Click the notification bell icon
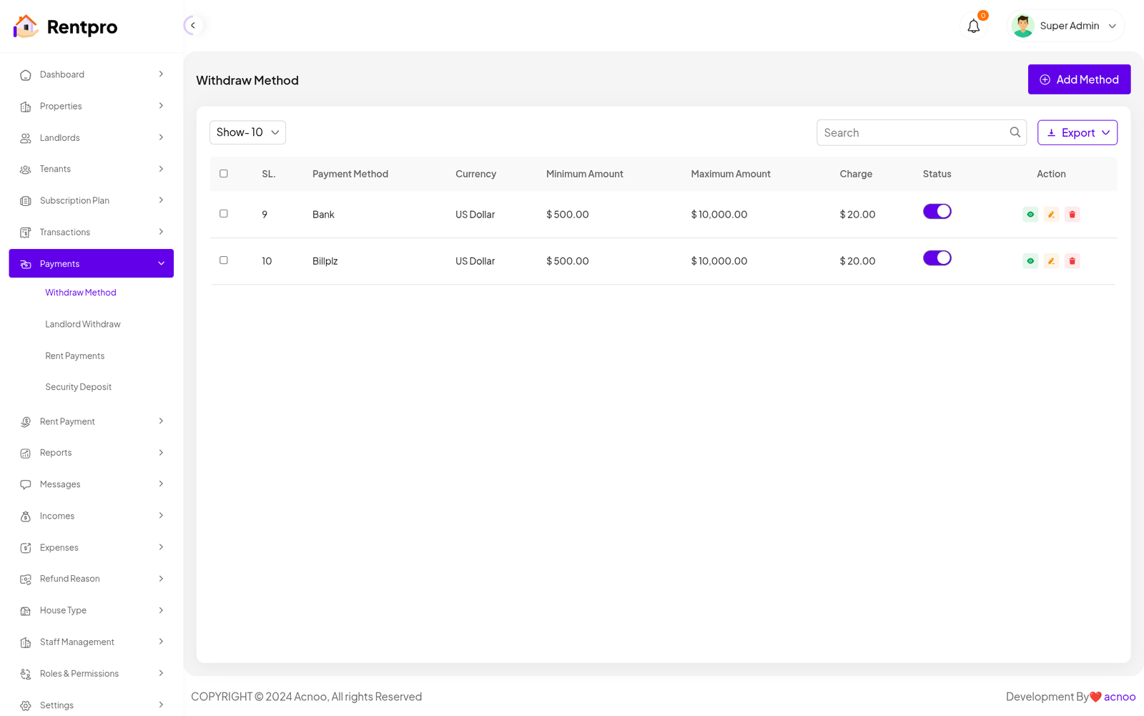Viewport: 1144px width, 716px height. coord(973,26)
